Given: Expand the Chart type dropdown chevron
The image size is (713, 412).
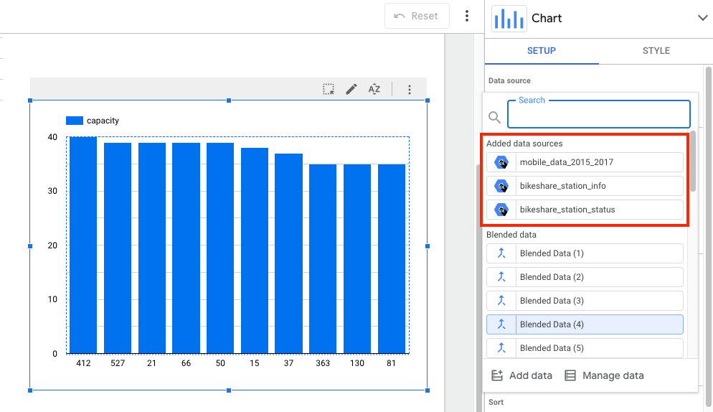Looking at the screenshot, I should pyautogui.click(x=702, y=18).
